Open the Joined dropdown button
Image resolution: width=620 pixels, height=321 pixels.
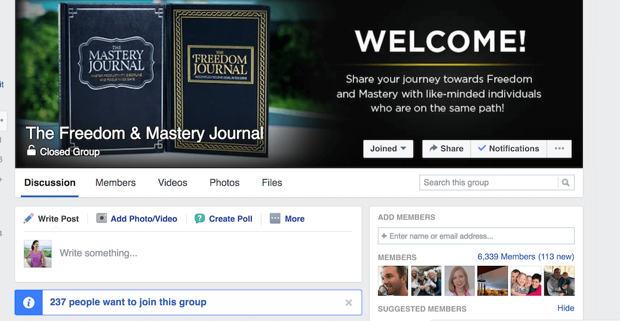pyautogui.click(x=388, y=149)
